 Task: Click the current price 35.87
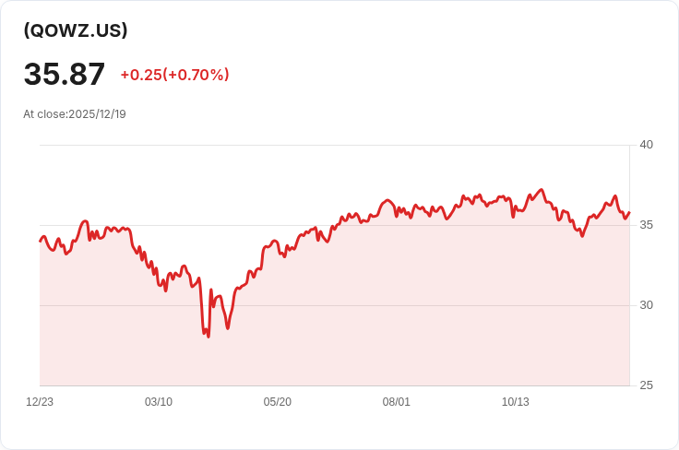[64, 74]
